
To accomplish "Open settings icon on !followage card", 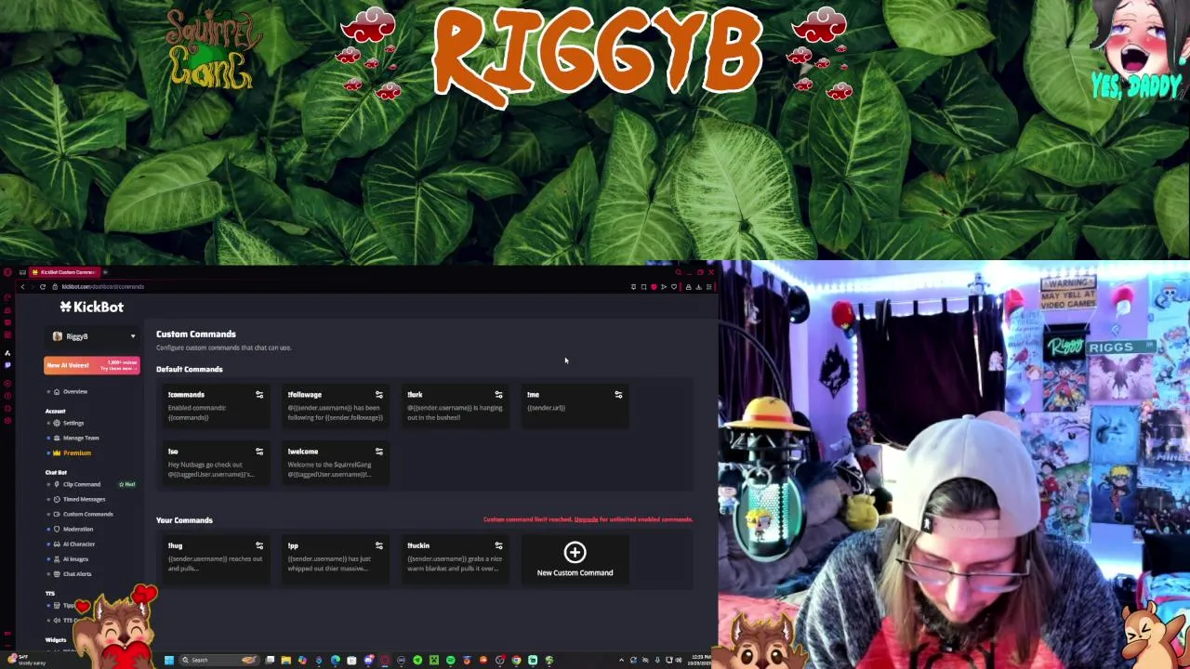I will (x=378, y=395).
